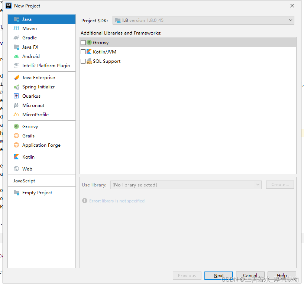
Task: Click the Project SDK label
Action: (95, 21)
